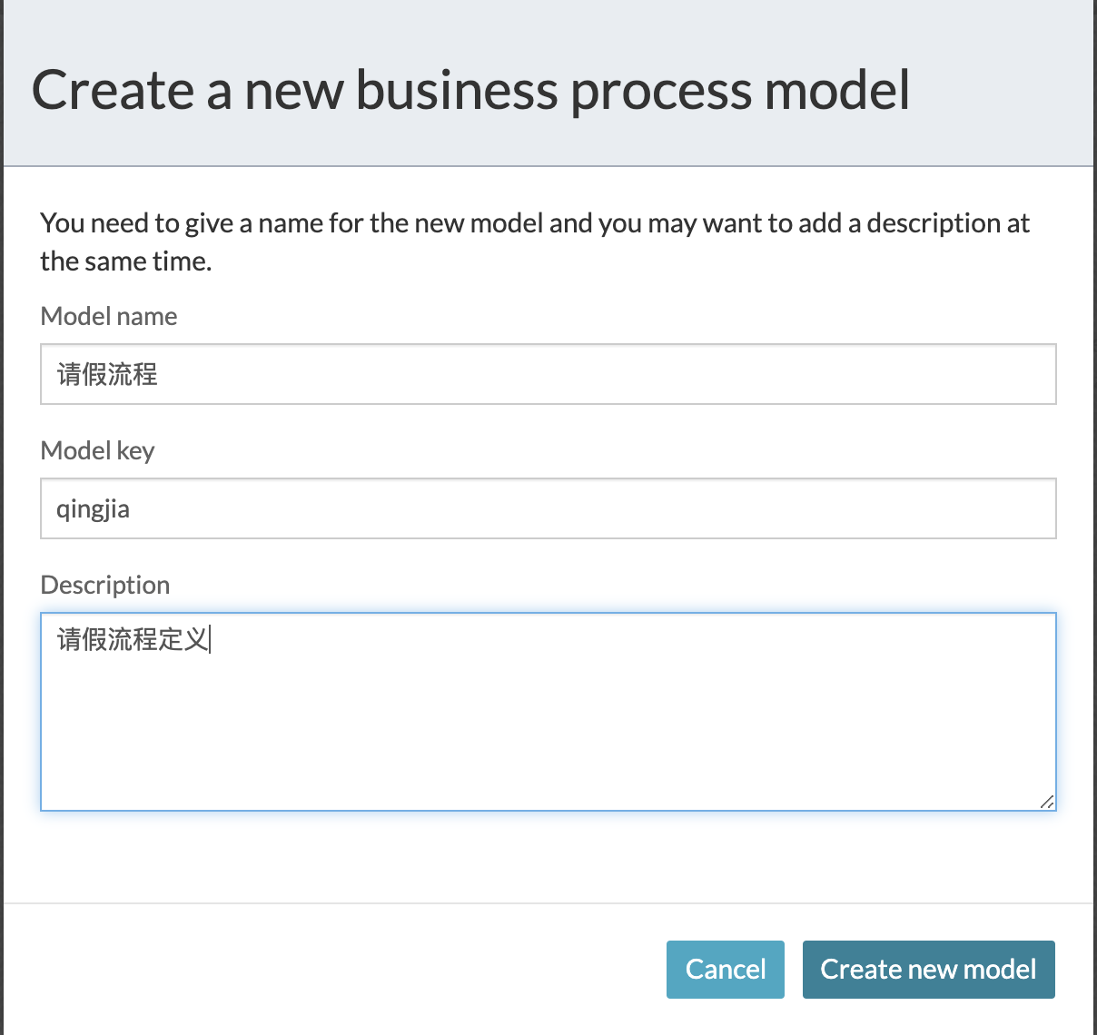Click the "Model key" field label
Screen dimensions: 1097x1035
pyautogui.click(x=98, y=450)
